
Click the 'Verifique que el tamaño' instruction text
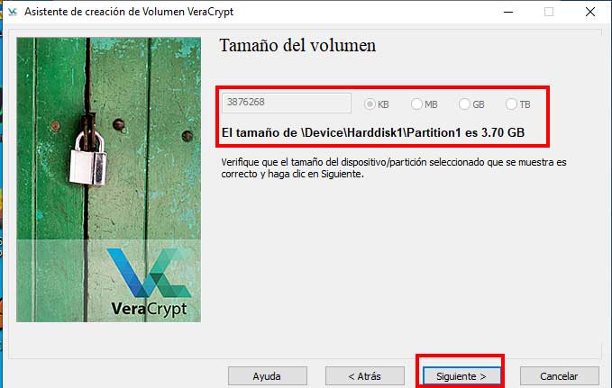393,167
